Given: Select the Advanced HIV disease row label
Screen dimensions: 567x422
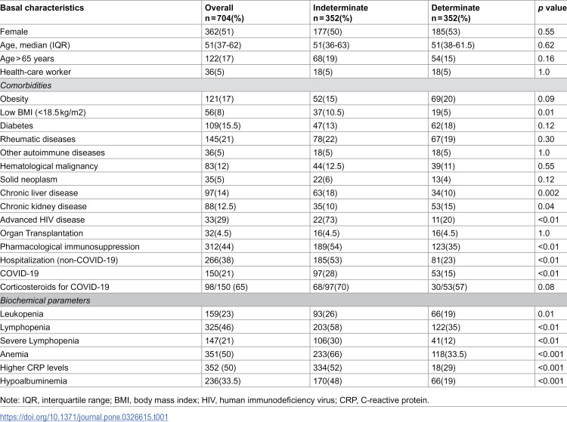Looking at the screenshot, I should (x=42, y=220).
